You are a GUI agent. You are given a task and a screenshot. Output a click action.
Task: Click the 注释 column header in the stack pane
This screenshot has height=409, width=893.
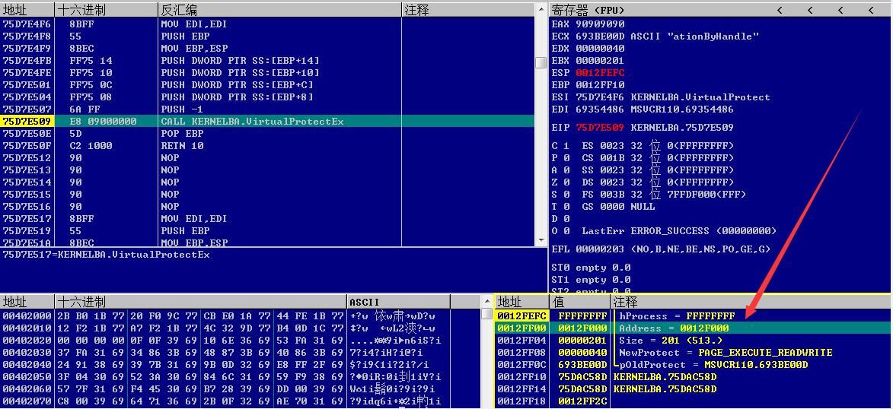(x=751, y=302)
